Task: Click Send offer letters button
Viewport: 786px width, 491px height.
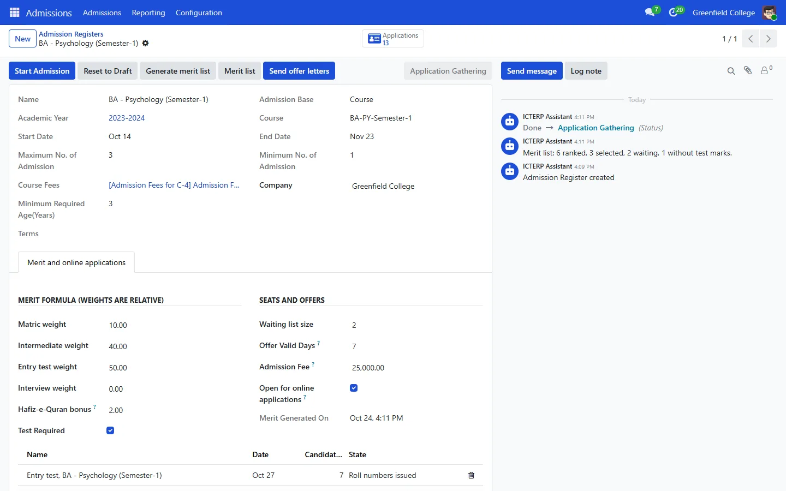Action: coord(299,71)
